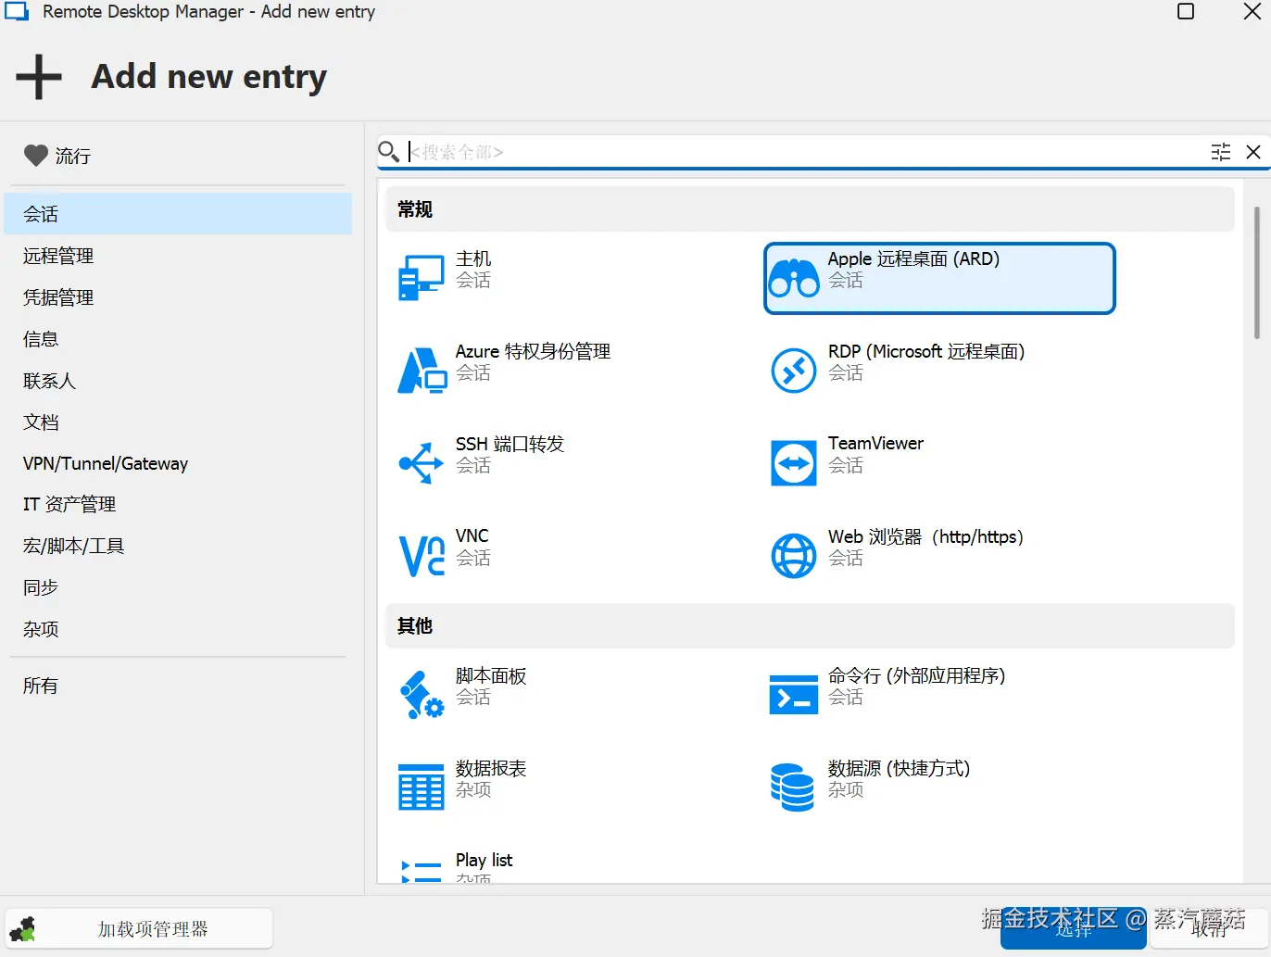
Task: Select the 命令行 command line icon
Action: (794, 695)
